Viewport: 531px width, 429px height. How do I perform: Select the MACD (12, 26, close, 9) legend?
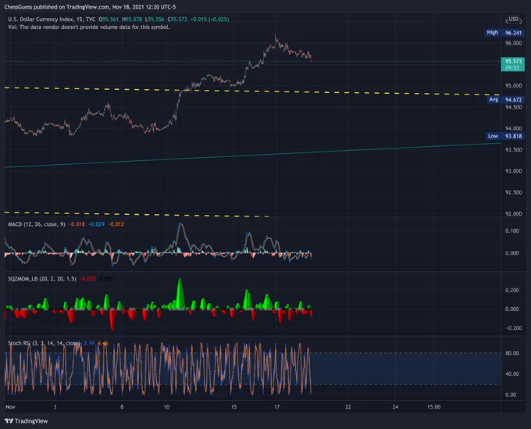click(x=37, y=224)
